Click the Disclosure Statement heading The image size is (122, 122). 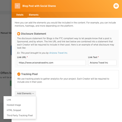[x=33, y=34]
